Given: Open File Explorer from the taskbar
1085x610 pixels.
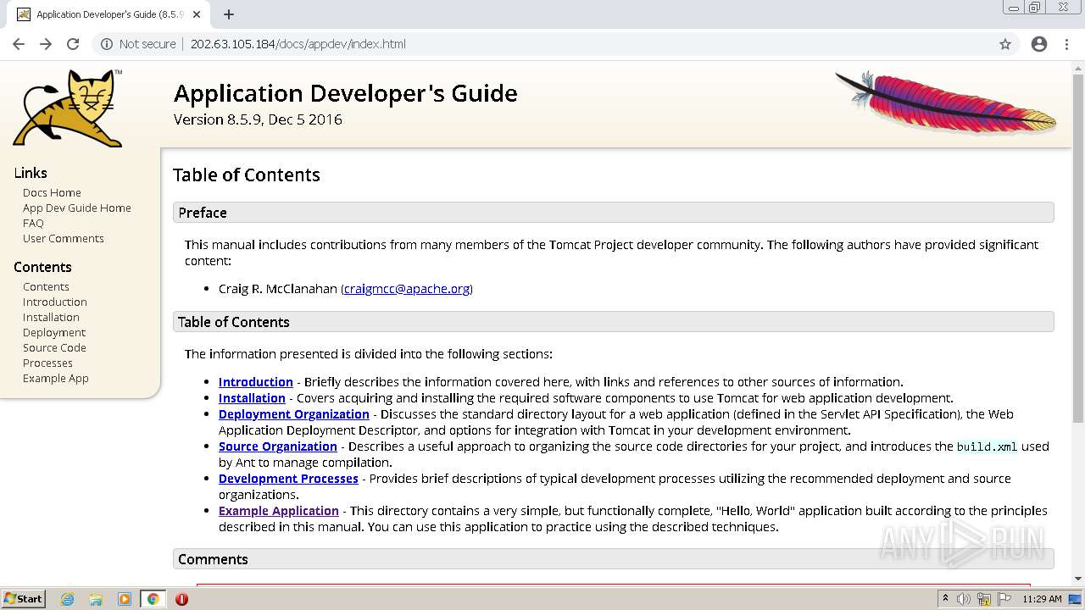Looking at the screenshot, I should pos(96,599).
